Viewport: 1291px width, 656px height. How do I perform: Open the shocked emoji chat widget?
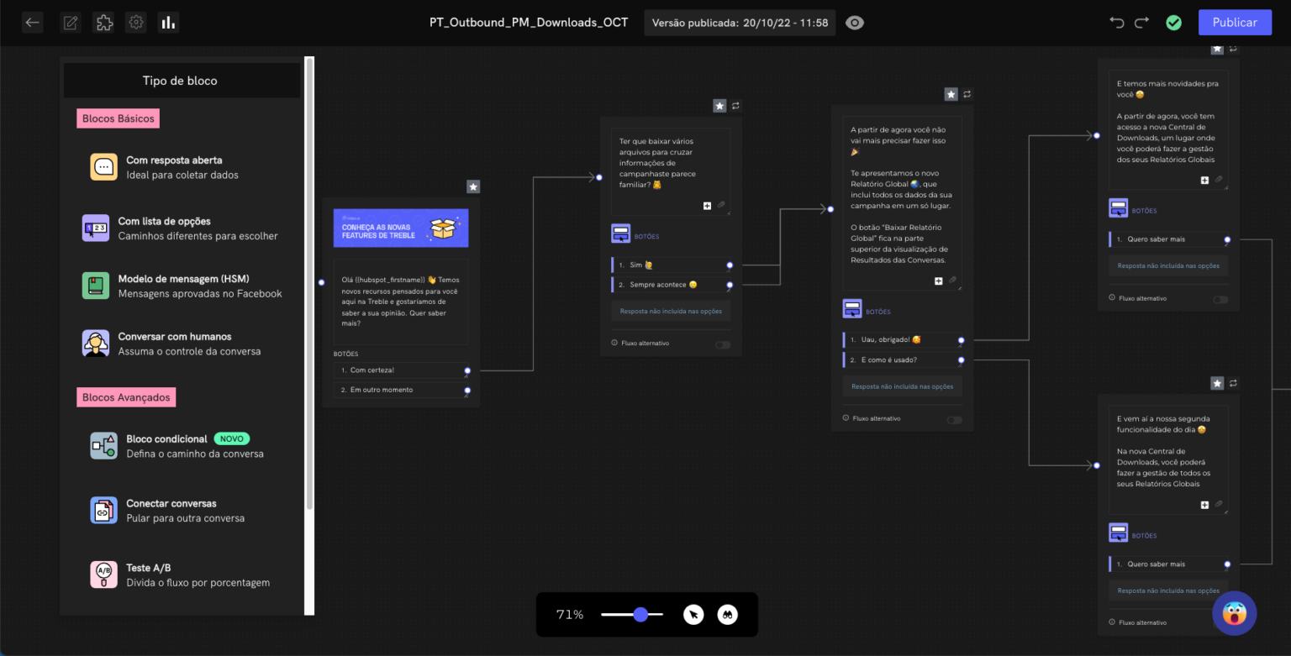point(1234,613)
